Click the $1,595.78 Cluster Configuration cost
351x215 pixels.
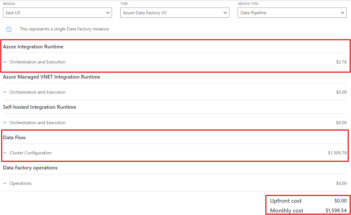[337, 153]
